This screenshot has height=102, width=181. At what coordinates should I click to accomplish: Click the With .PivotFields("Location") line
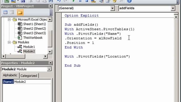point(97,56)
